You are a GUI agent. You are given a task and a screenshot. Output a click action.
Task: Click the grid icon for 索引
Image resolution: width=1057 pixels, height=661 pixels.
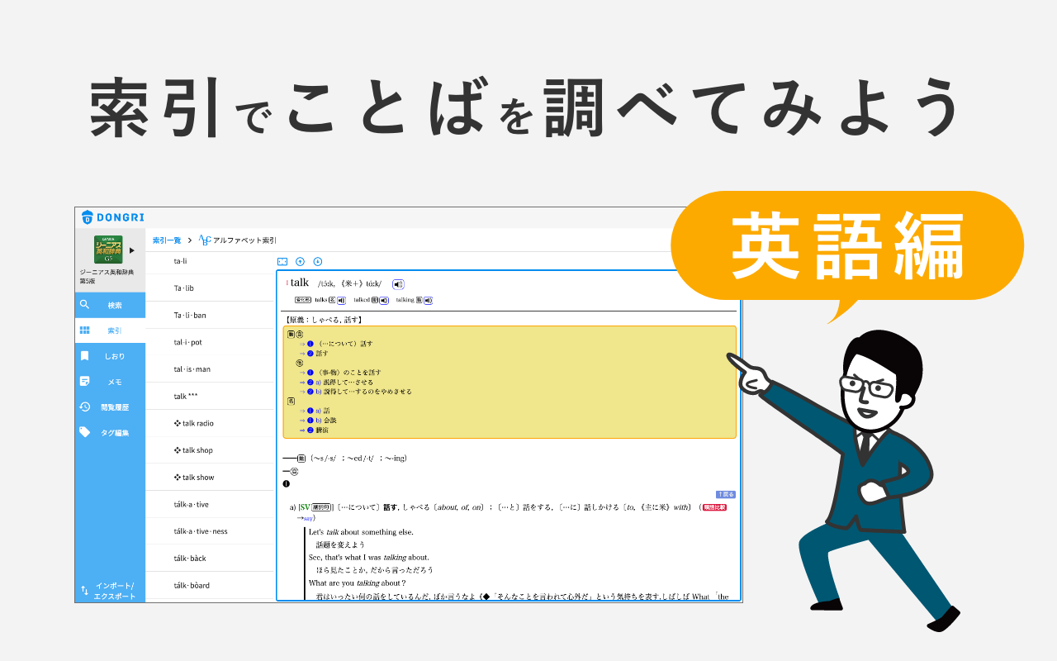[x=84, y=330]
